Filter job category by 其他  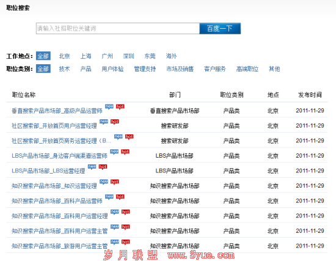274,69
